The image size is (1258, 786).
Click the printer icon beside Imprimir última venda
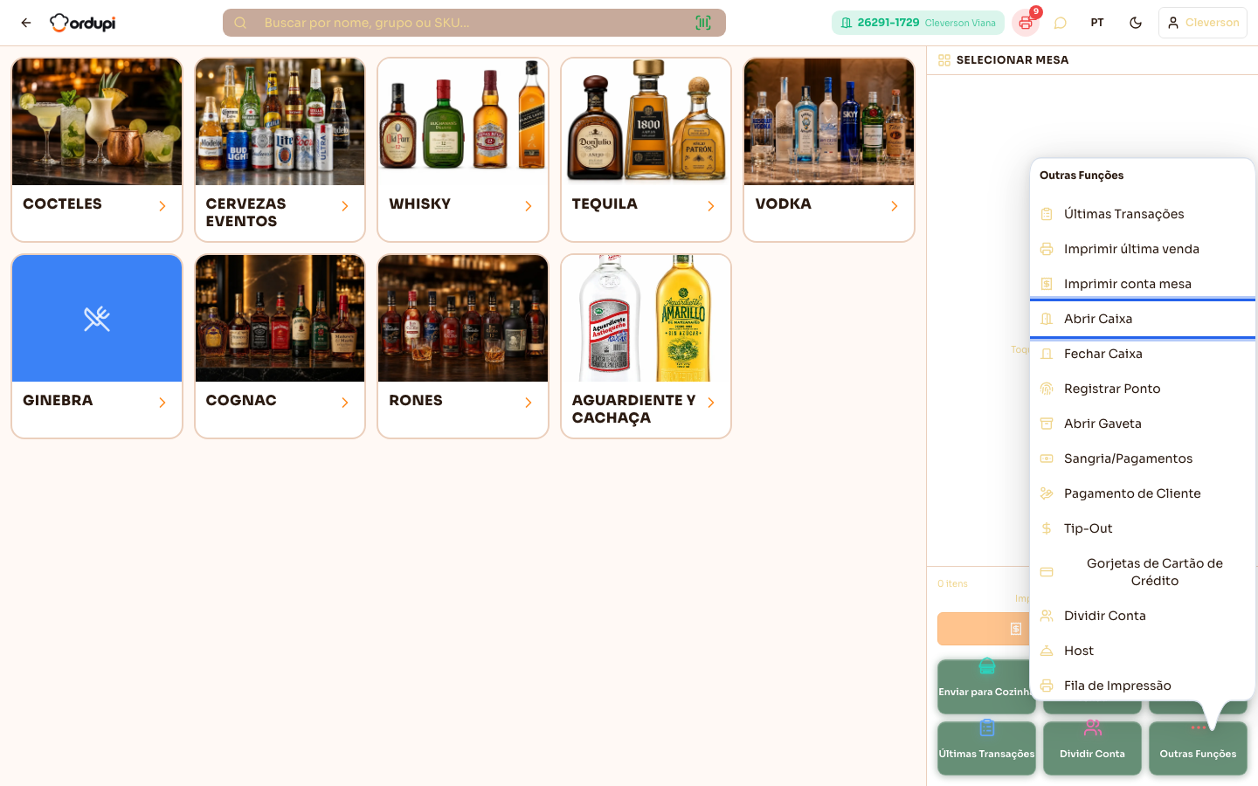(1047, 249)
